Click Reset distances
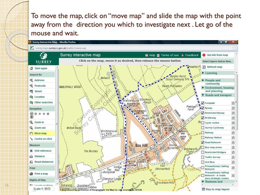This screenshot has height=195, width=260. click(44, 162)
